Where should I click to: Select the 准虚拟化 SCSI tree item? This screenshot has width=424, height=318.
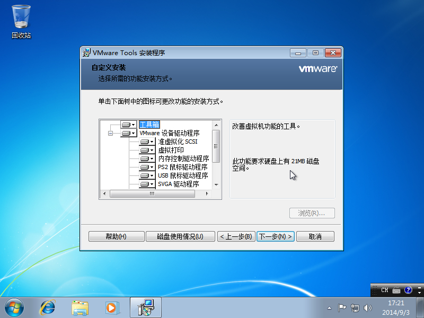tap(178, 142)
